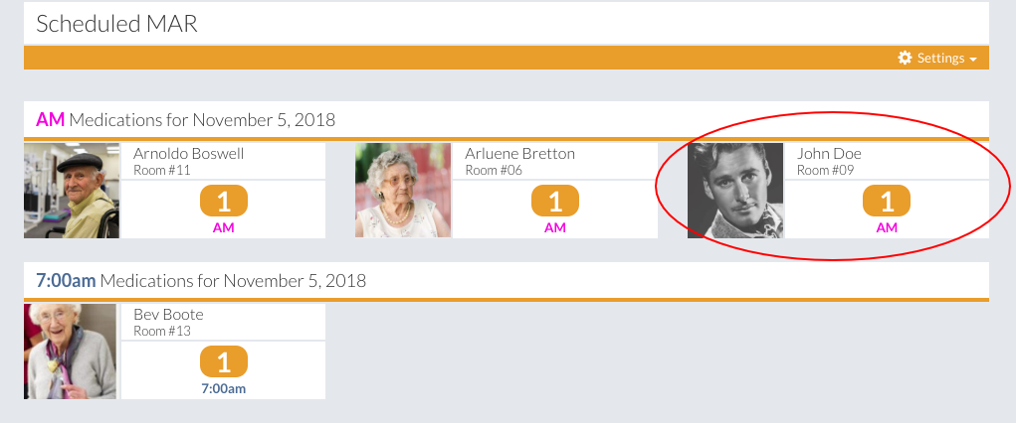
Task: Click Arnoldo Boswell's orange medication count badge
Action: pyautogui.click(x=224, y=202)
